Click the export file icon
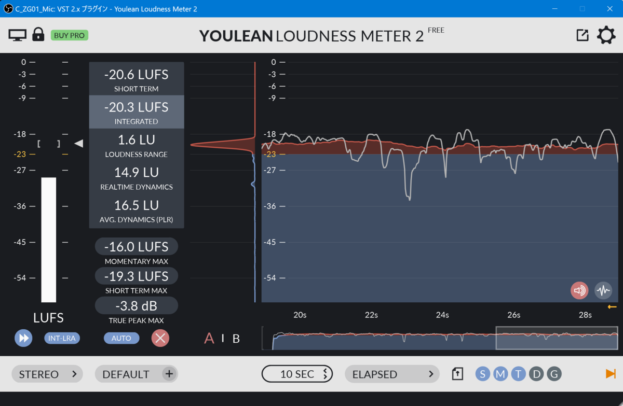The width and height of the screenshot is (623, 406). [457, 374]
